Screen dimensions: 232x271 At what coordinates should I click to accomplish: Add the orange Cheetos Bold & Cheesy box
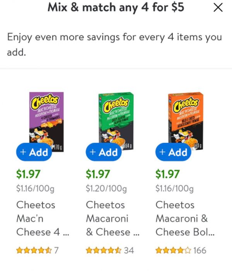click(173, 152)
